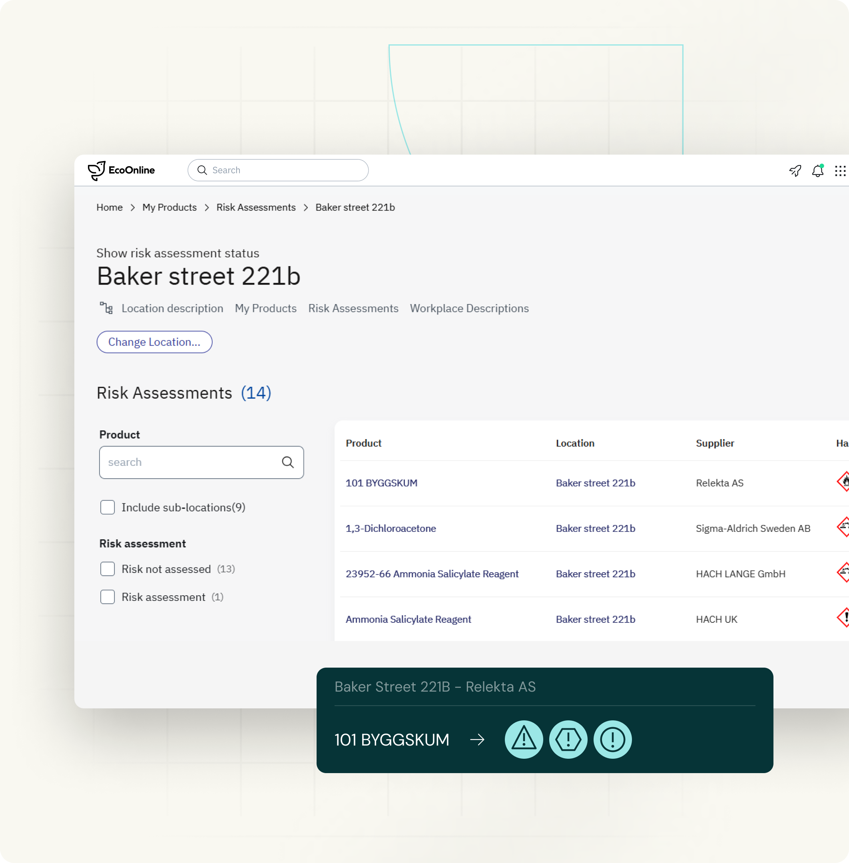The image size is (849, 863).
Task: Click the hexagon warning icon in dark card
Action: pyautogui.click(x=568, y=740)
